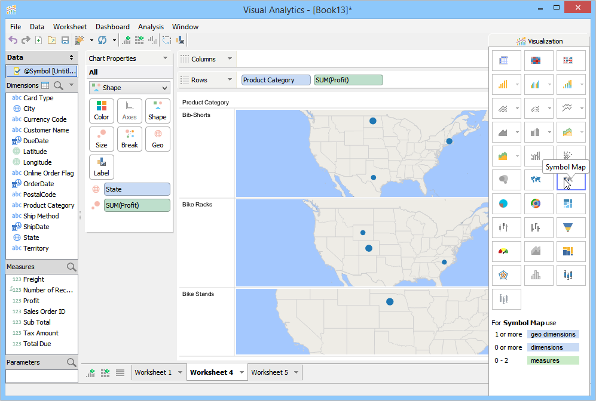The image size is (596, 401).
Task: Click the Label property button
Action: coord(102,167)
